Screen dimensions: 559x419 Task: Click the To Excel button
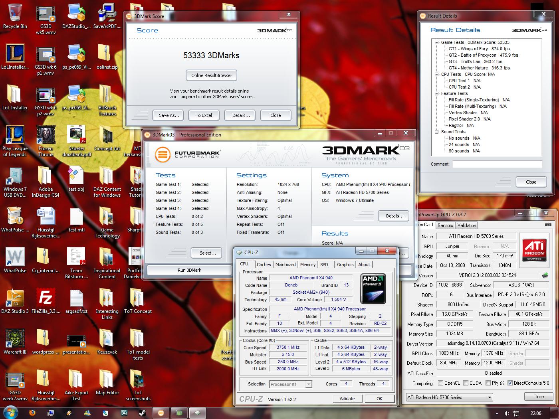click(x=204, y=115)
